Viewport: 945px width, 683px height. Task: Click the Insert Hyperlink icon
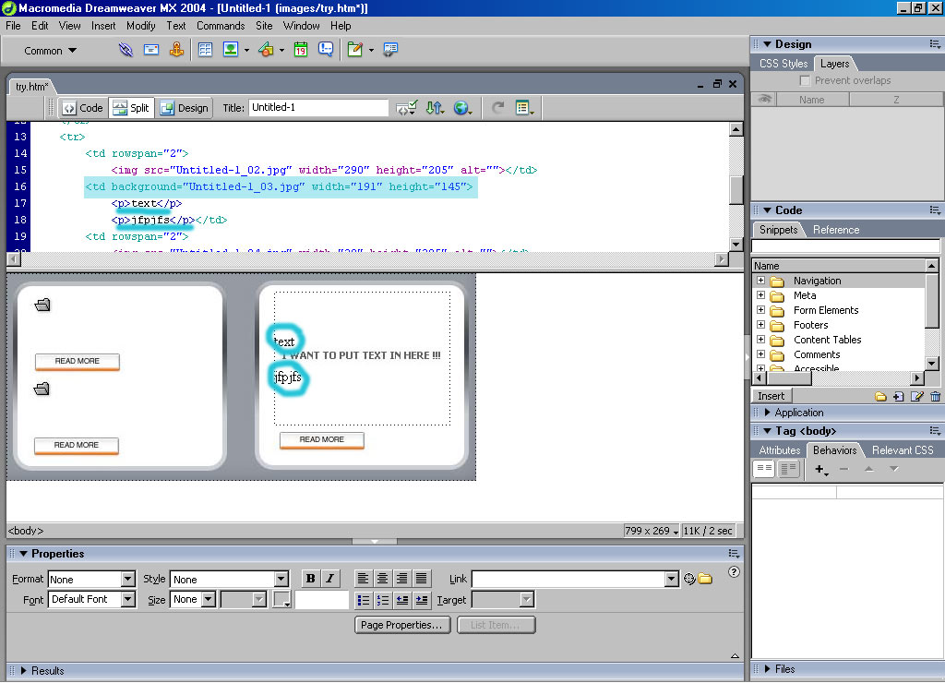click(x=126, y=50)
